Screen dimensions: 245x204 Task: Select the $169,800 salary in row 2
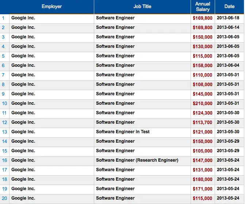[x=203, y=28]
